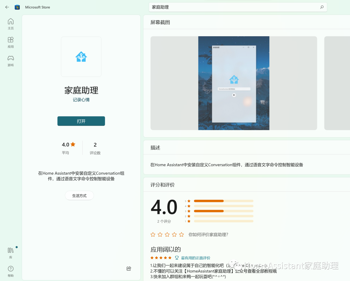Open the first app screenshot thumbnail
This screenshot has height=281, width=350.
tap(234, 83)
